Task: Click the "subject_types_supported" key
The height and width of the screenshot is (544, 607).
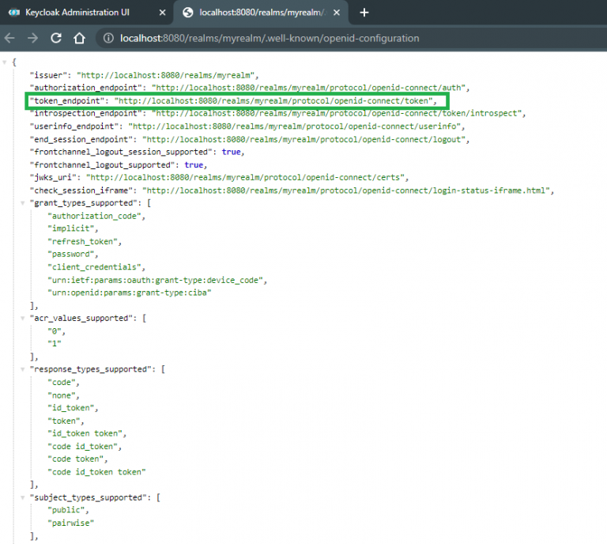Action: point(89,497)
